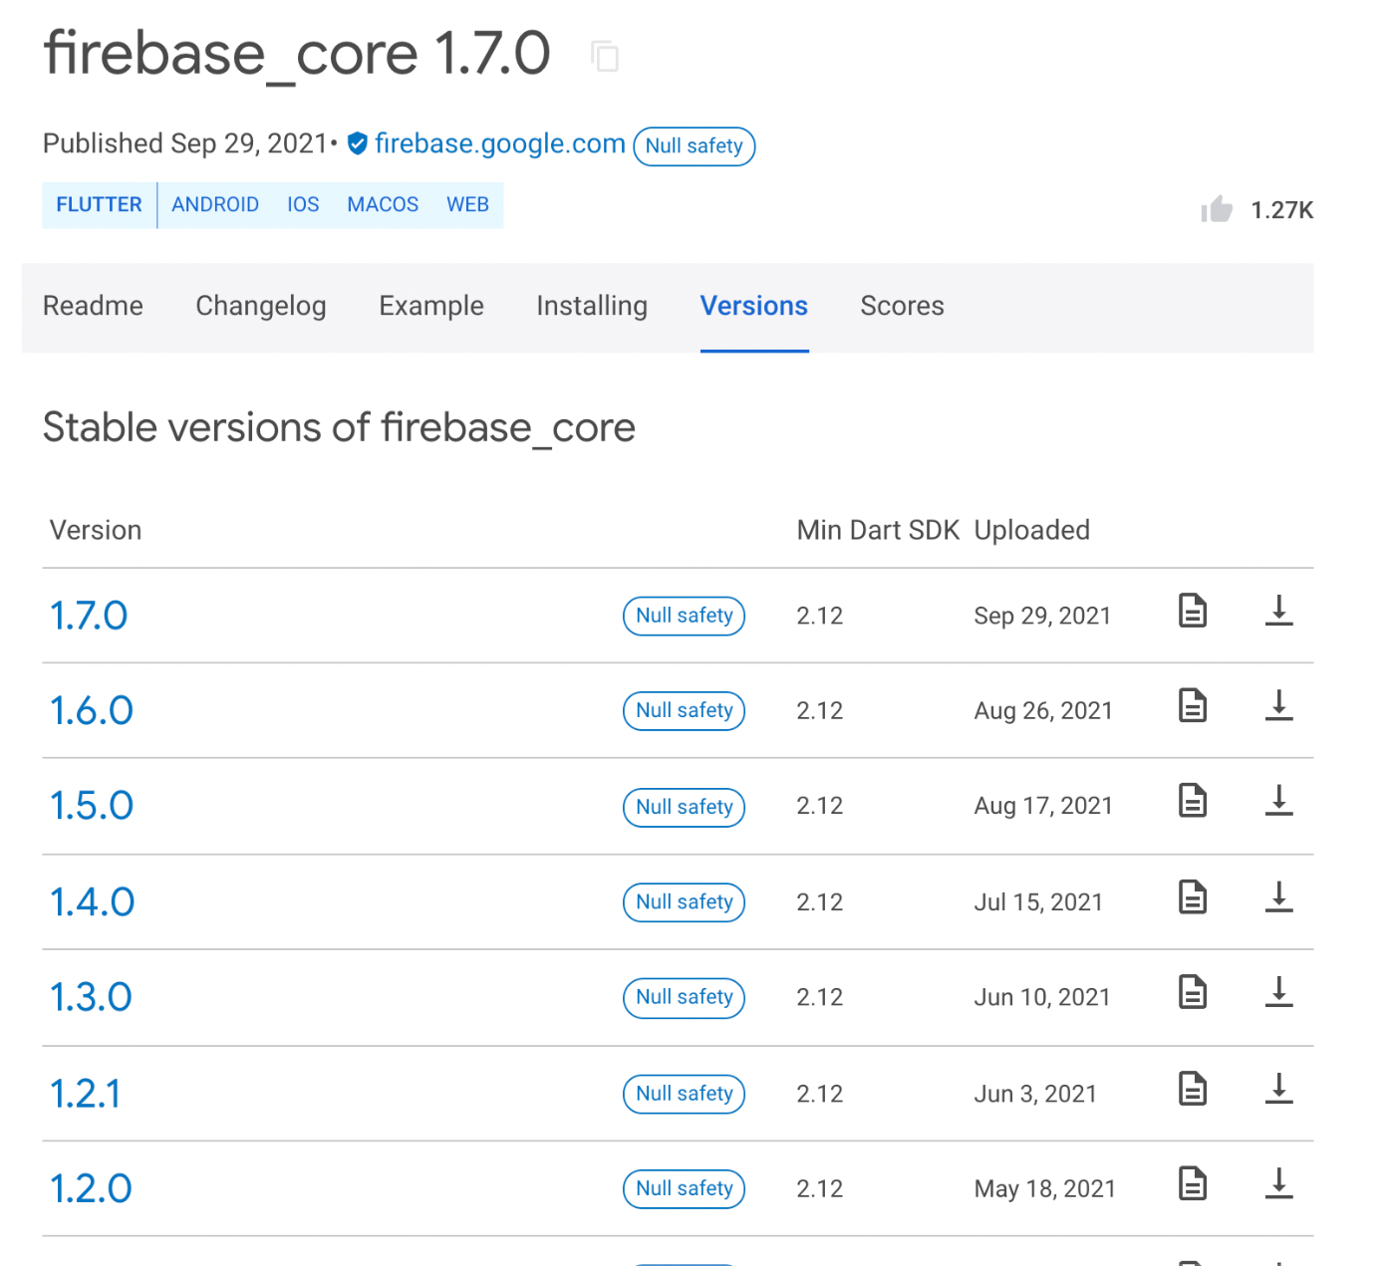Click Null safety badge in 1.3.0 row

tap(685, 997)
